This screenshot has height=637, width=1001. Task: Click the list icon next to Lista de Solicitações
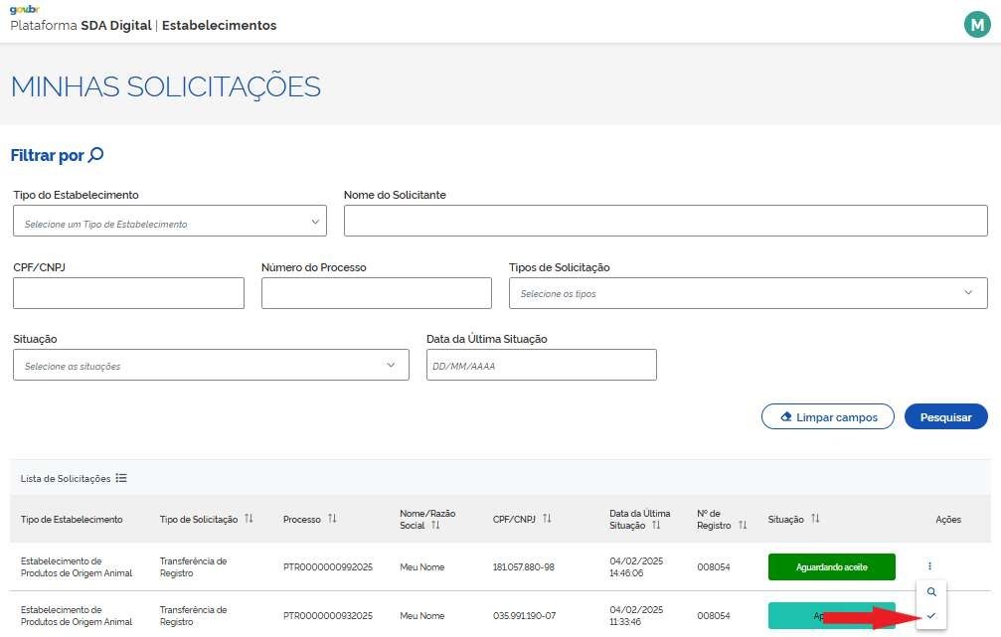pos(121,478)
